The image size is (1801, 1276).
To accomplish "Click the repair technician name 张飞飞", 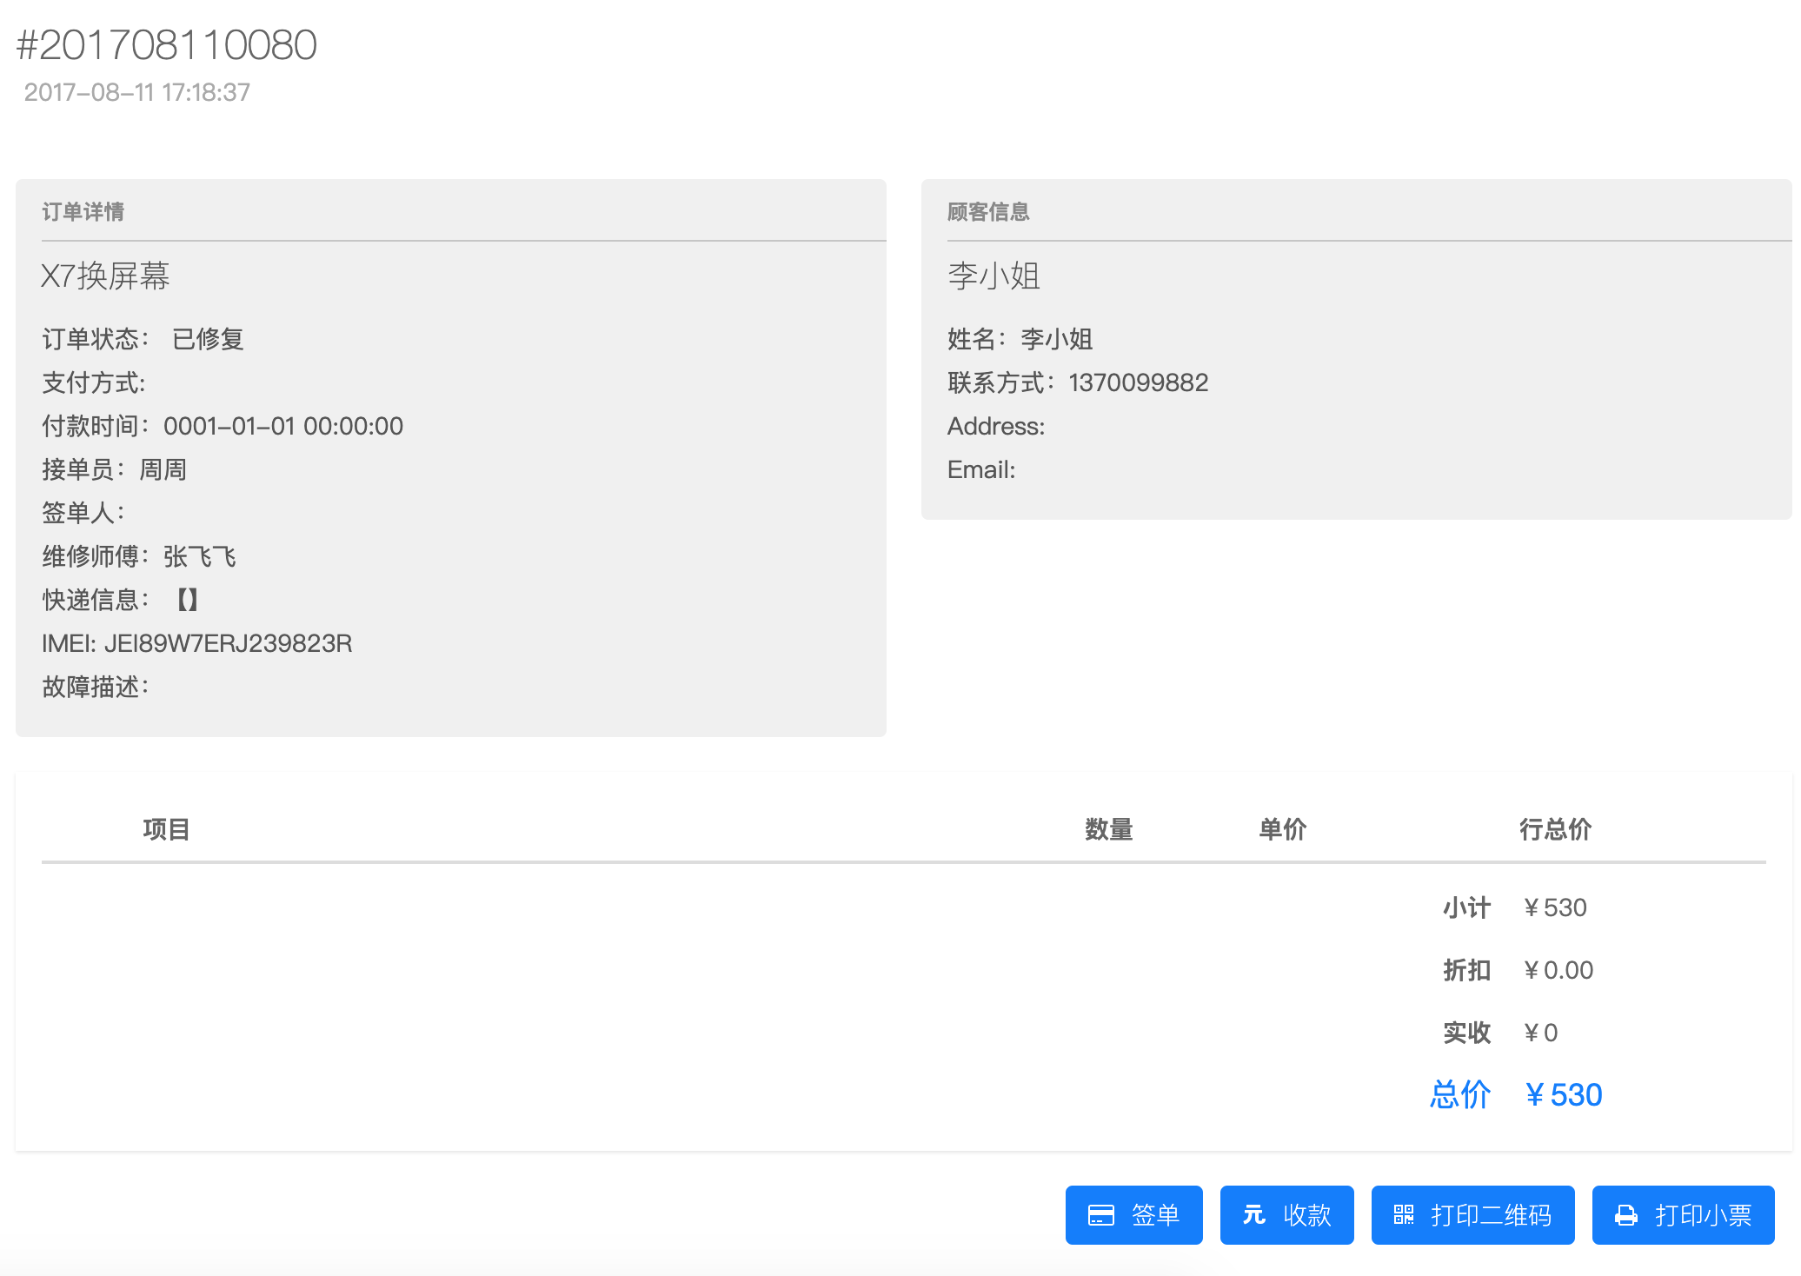I will [198, 556].
